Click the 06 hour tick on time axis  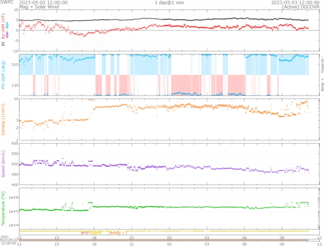pos(244,237)
